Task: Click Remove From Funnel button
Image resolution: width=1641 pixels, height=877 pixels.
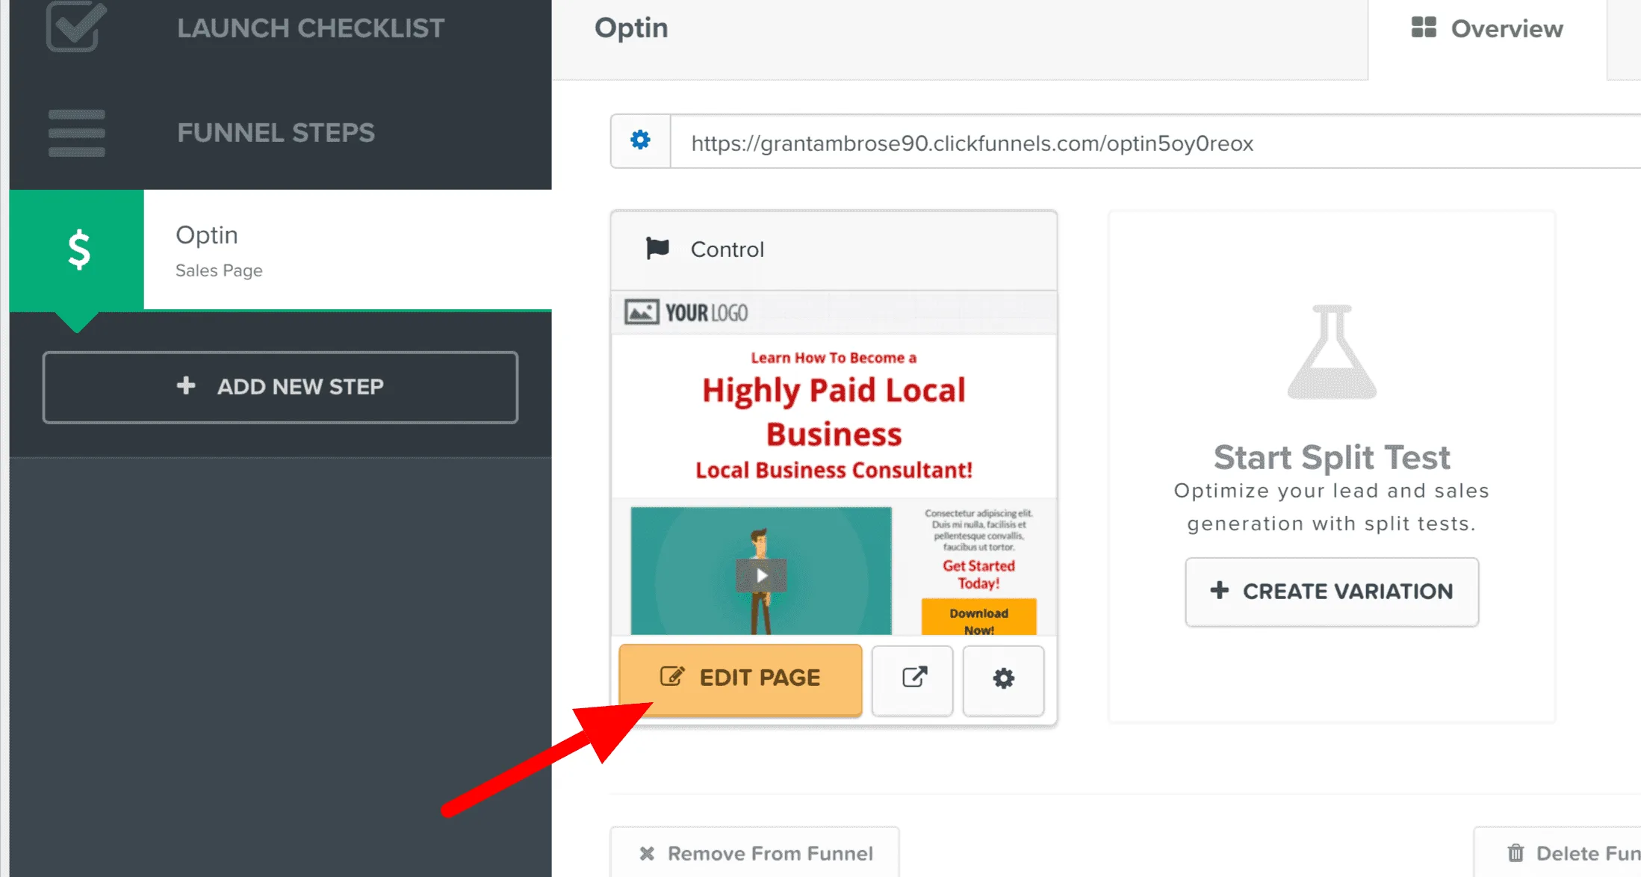Action: [755, 852]
